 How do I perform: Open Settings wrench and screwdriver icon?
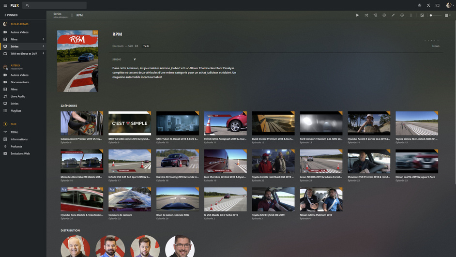[428, 5]
